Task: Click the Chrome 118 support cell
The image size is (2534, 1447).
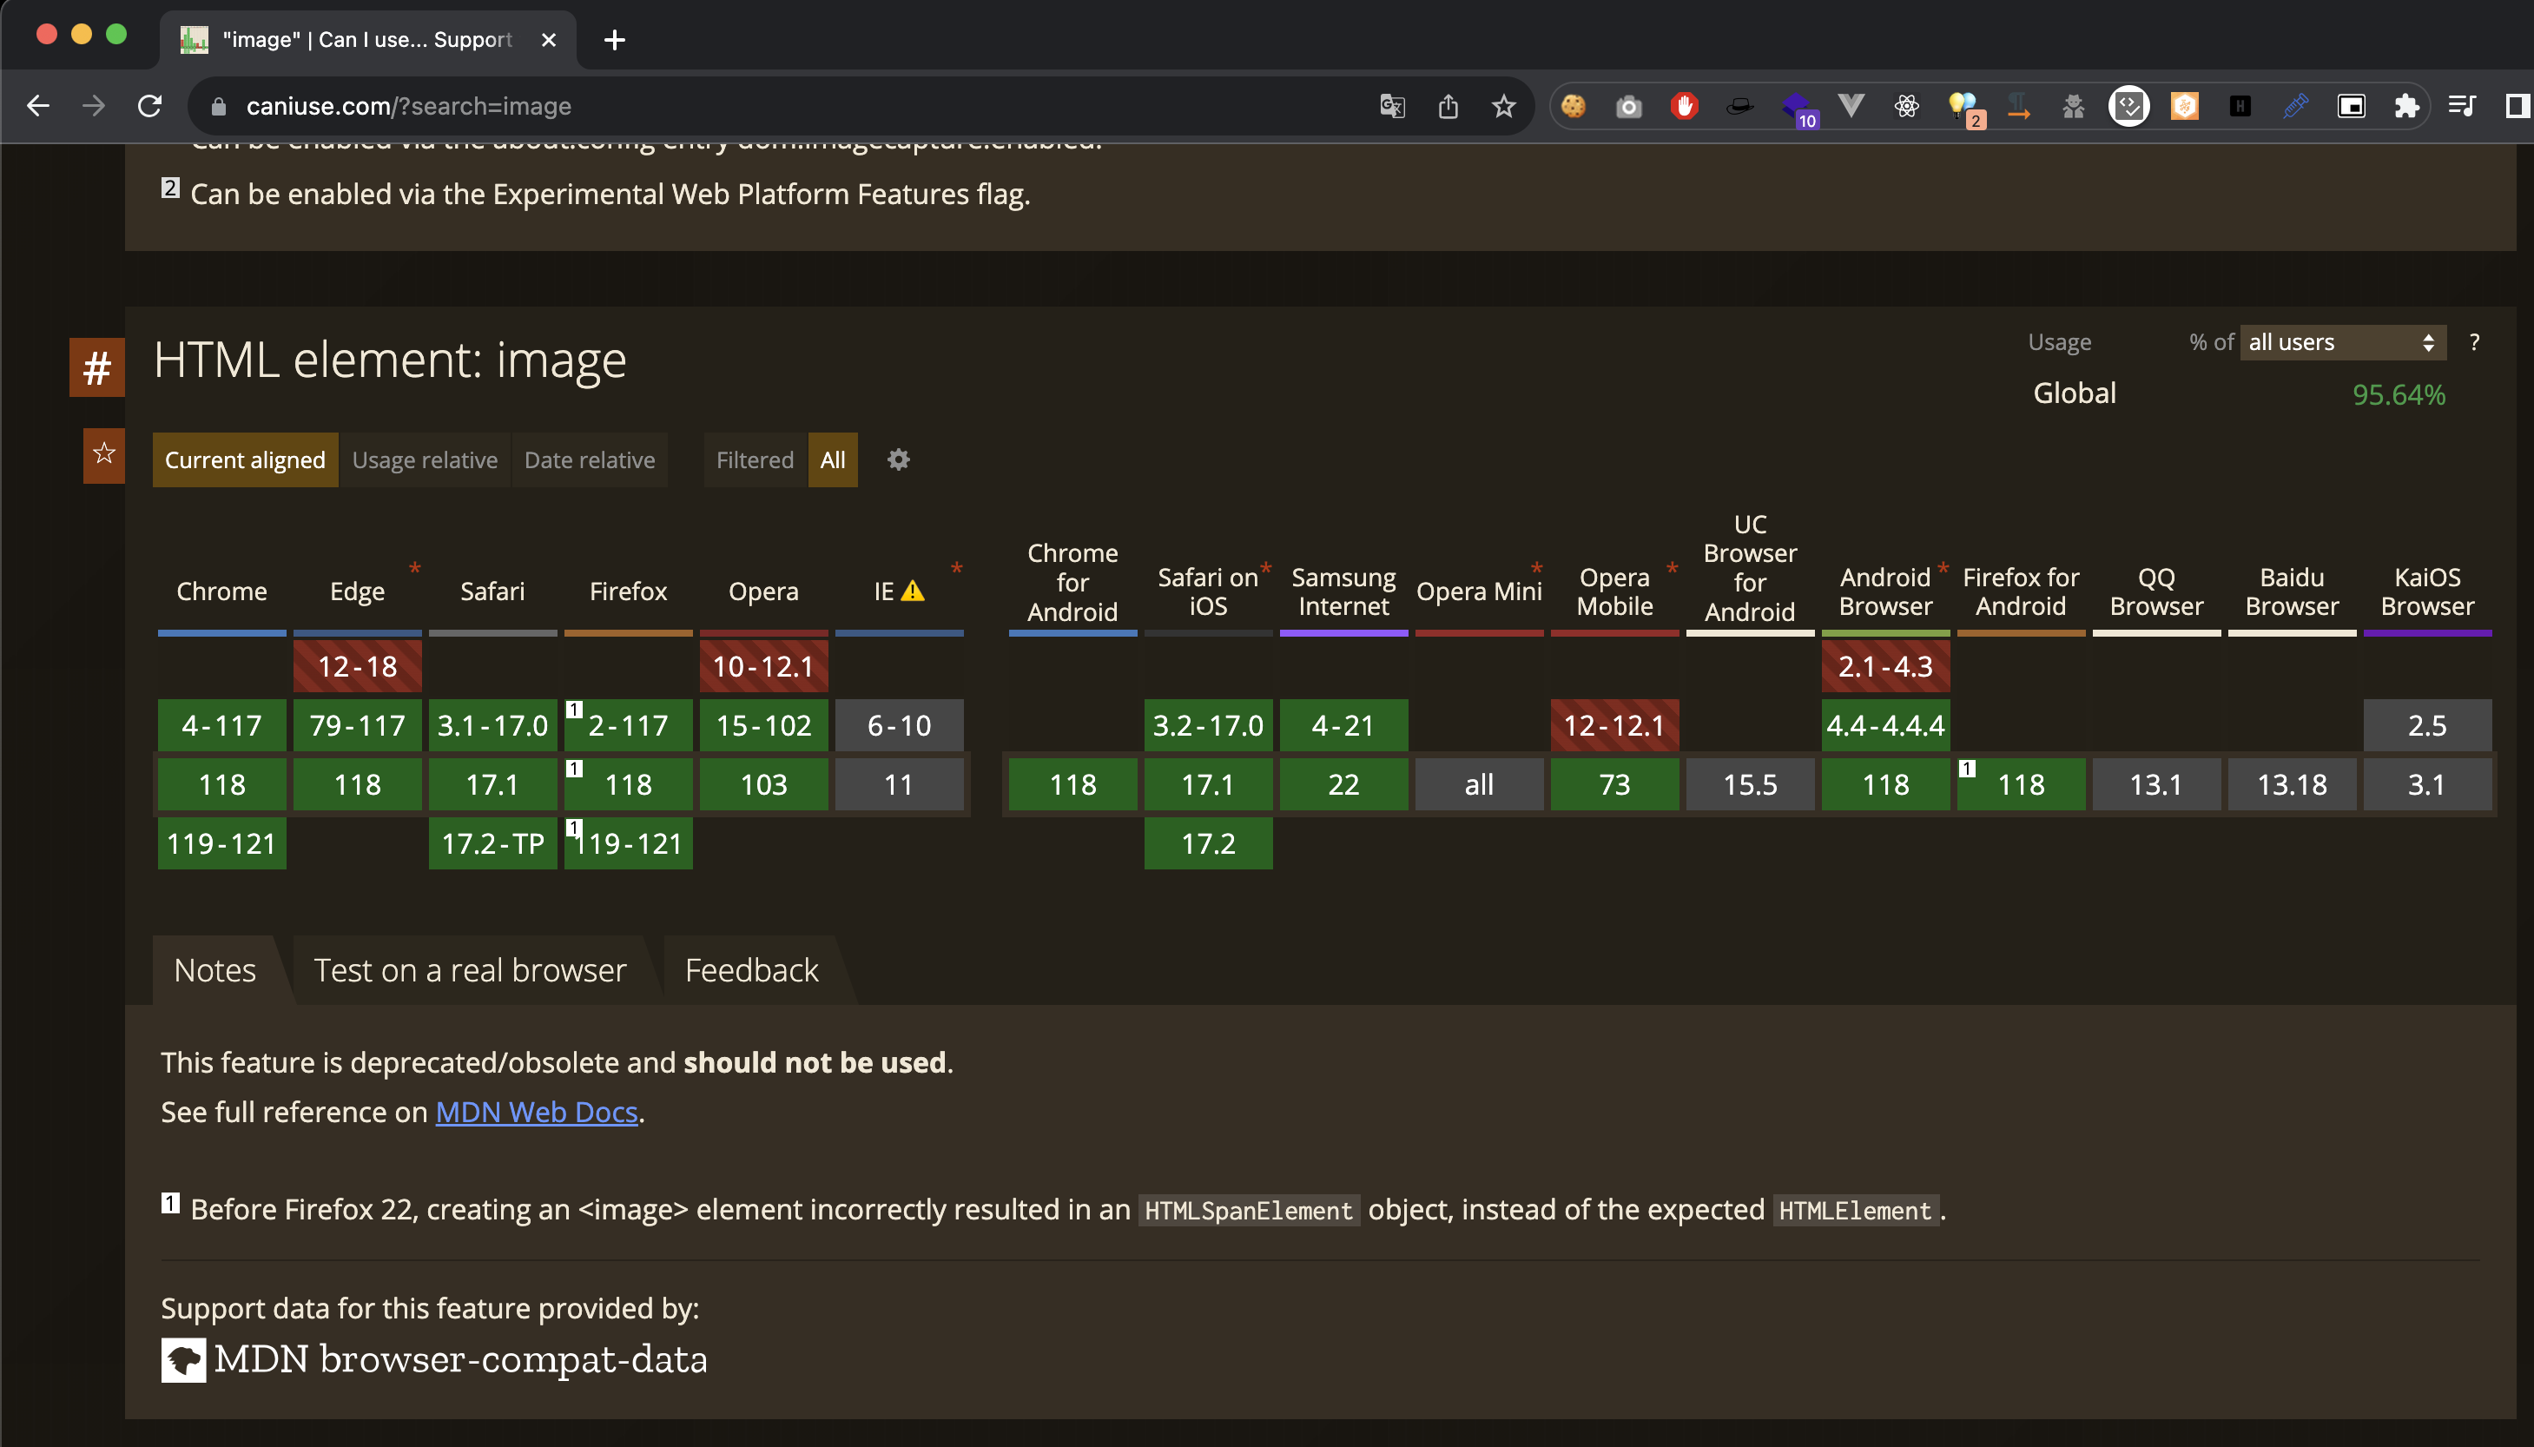Action: pos(221,784)
